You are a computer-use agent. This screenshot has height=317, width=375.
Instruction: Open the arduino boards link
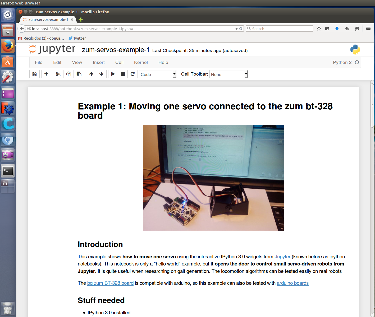point(293,283)
